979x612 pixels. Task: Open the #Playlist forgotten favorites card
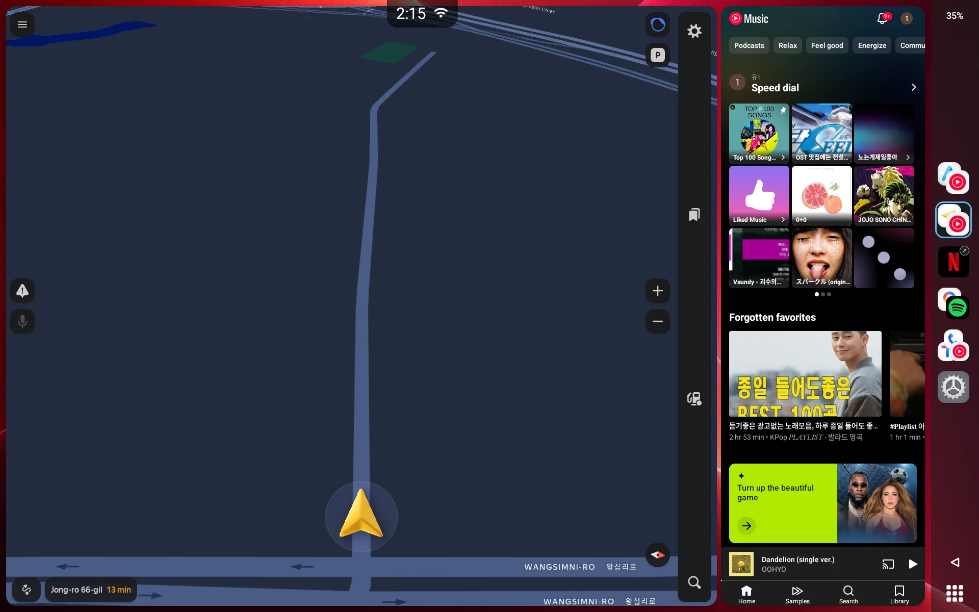pos(907,386)
